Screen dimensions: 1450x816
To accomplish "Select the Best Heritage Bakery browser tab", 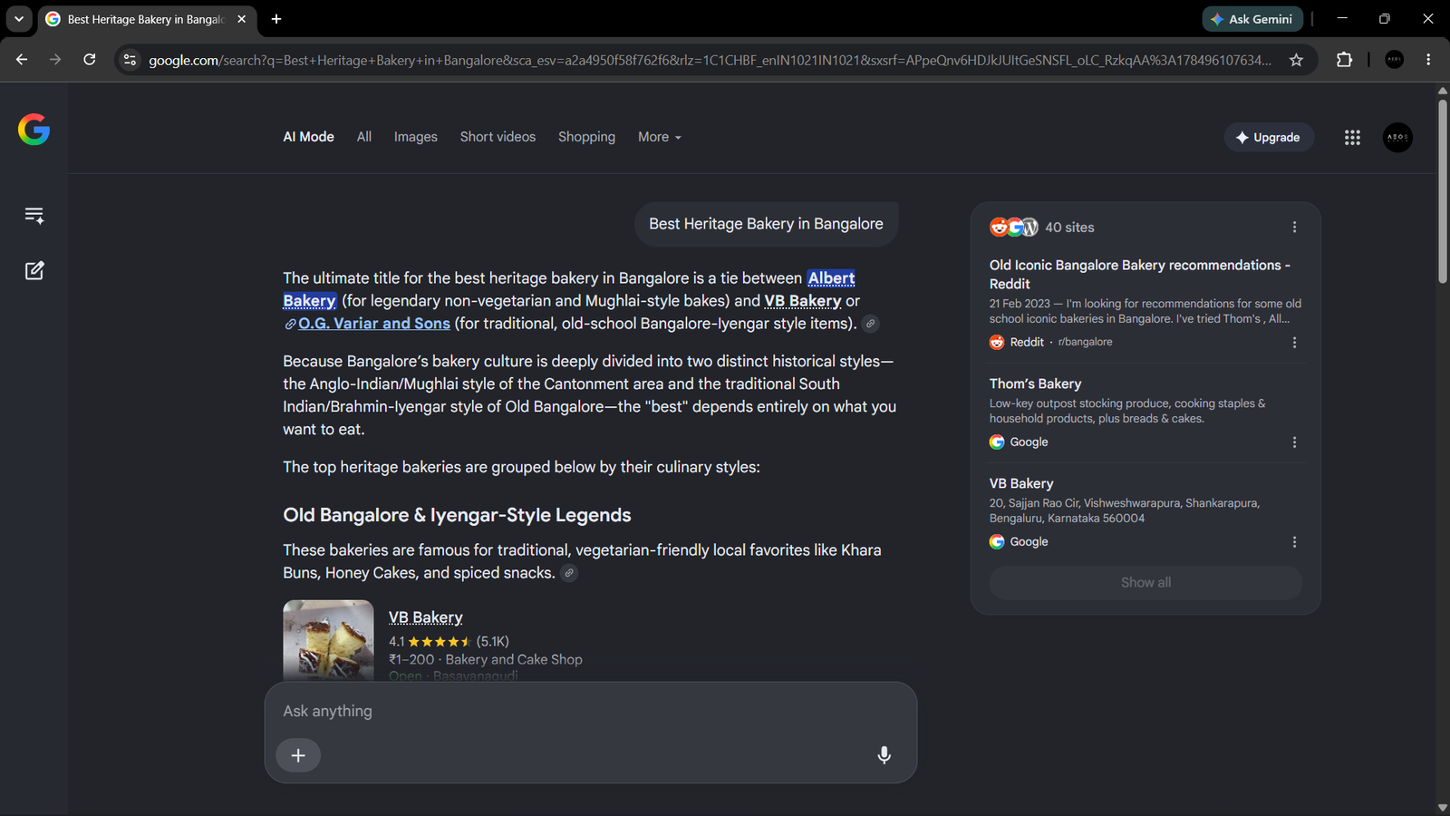I will click(x=145, y=19).
